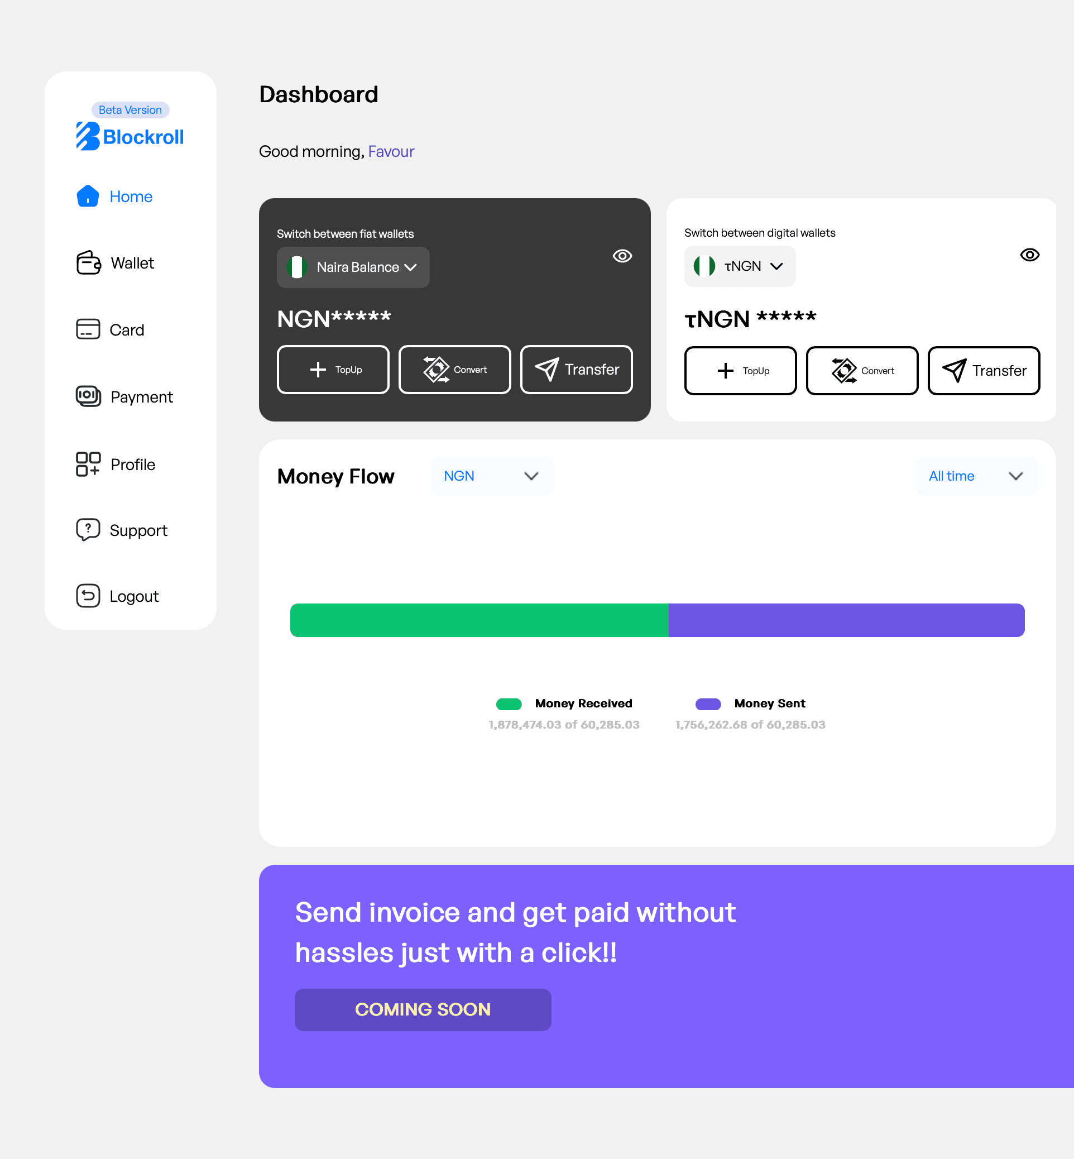Image resolution: width=1074 pixels, height=1159 pixels.
Task: Click the Payment icon in the sidebar
Action: [x=88, y=396]
